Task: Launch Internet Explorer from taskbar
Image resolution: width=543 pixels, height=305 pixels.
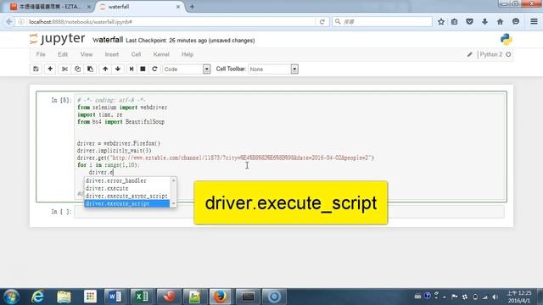Action: [x=37, y=297]
